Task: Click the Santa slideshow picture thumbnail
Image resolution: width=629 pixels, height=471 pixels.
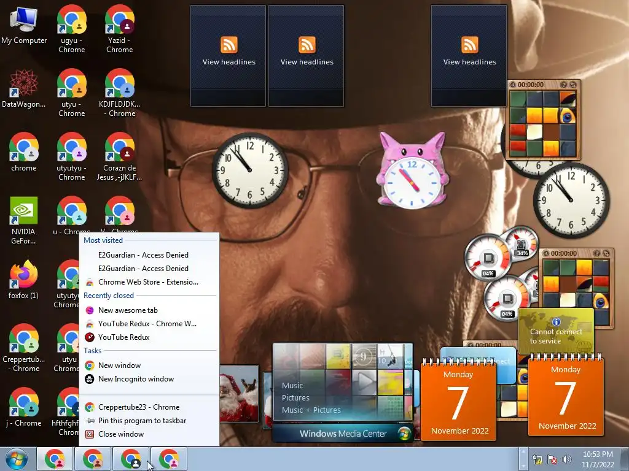Action: [239, 393]
